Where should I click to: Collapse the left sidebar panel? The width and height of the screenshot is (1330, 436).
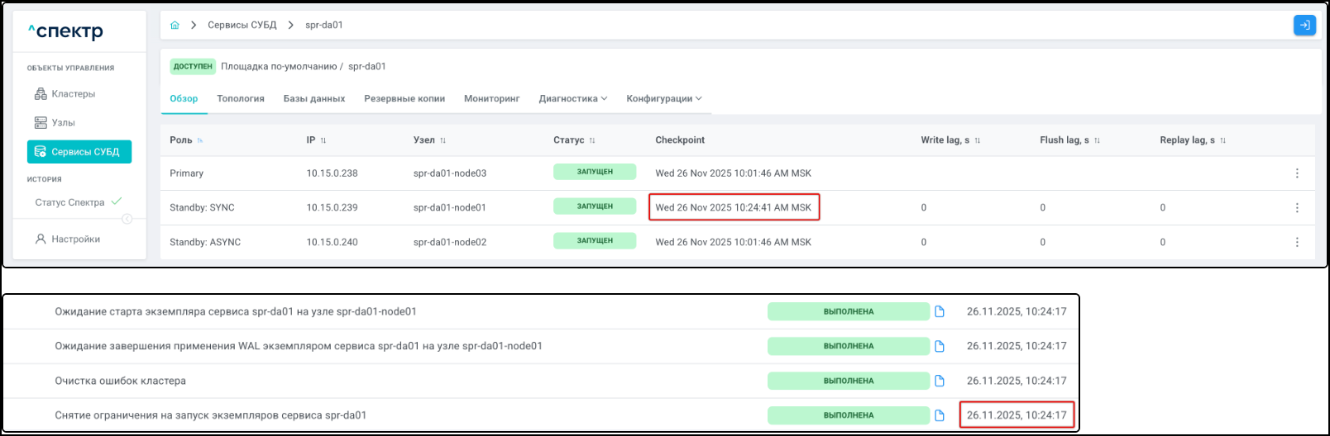[x=127, y=219]
